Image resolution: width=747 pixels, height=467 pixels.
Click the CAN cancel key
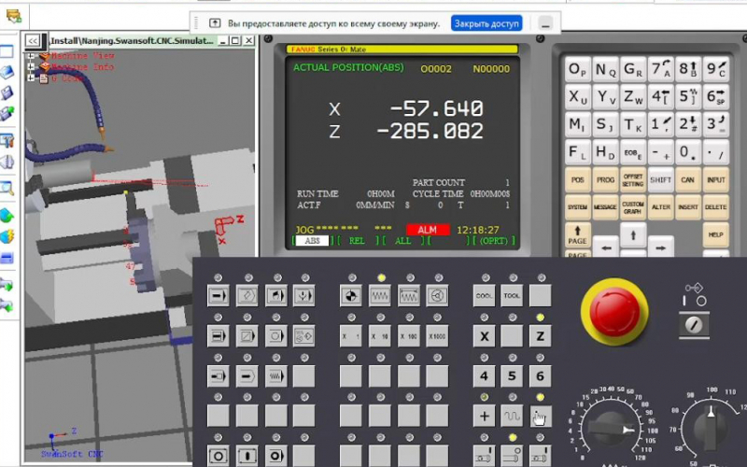(688, 179)
